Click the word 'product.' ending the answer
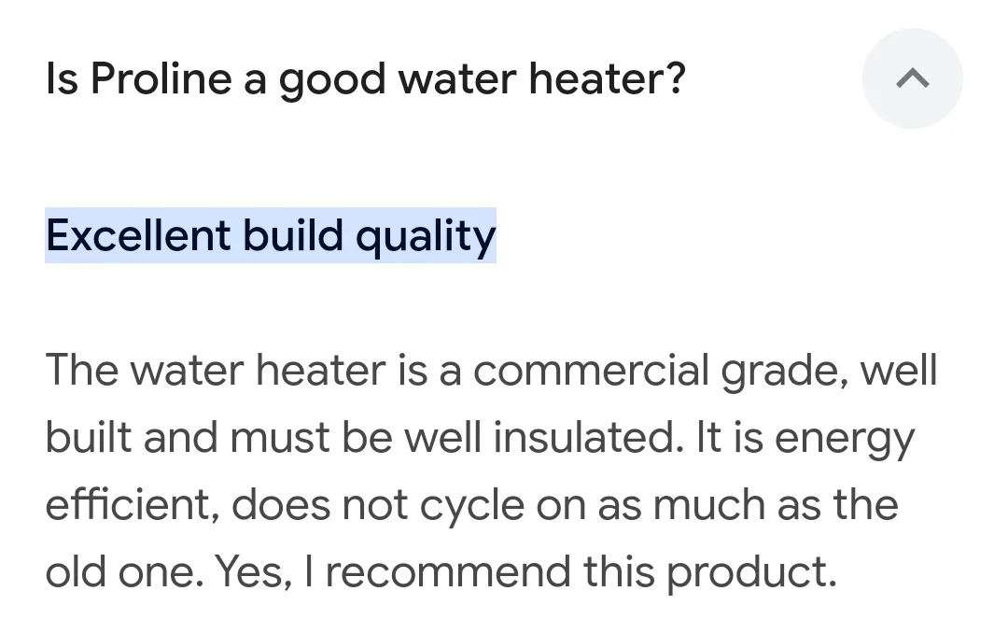The image size is (1008, 633). (751, 572)
